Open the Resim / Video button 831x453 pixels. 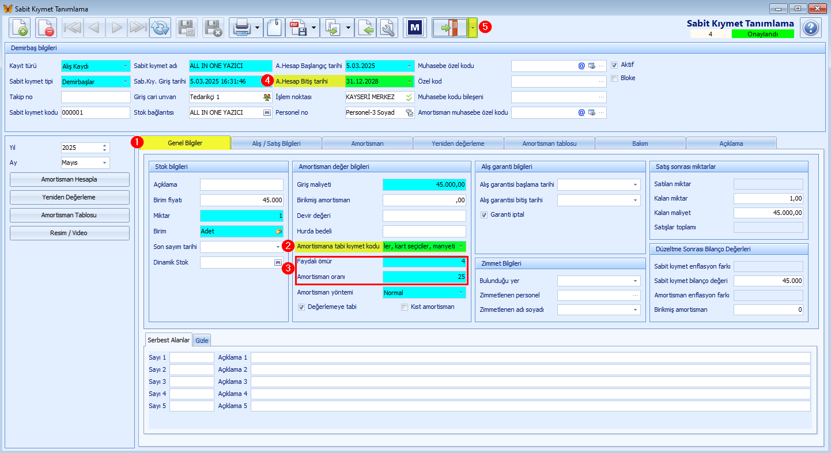[x=69, y=233]
